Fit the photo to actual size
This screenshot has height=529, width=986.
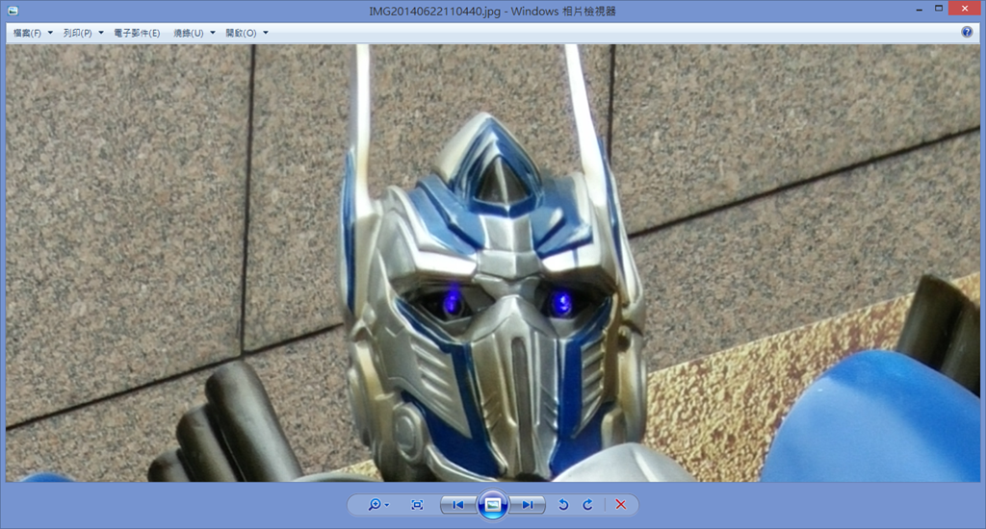pyautogui.click(x=416, y=505)
